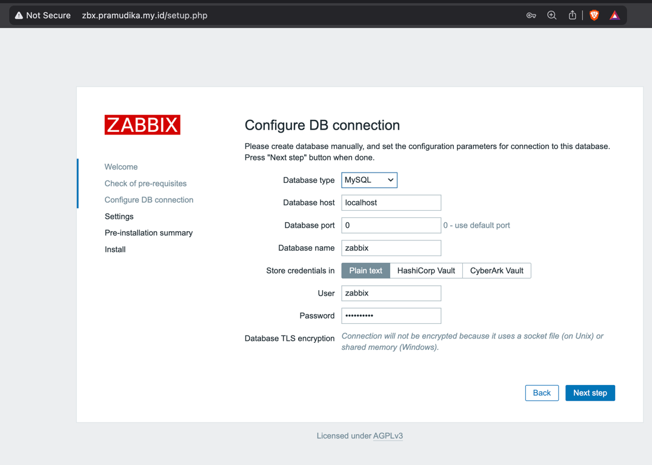This screenshot has width=652, height=465.
Task: Focus the Database host field
Action: pyautogui.click(x=391, y=203)
